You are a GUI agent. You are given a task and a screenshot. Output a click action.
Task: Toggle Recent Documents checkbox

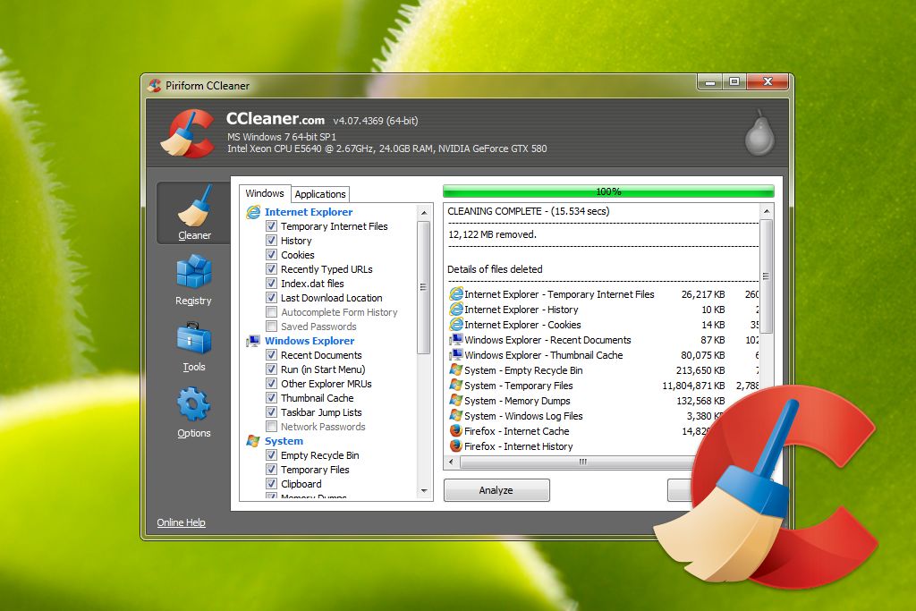point(271,355)
